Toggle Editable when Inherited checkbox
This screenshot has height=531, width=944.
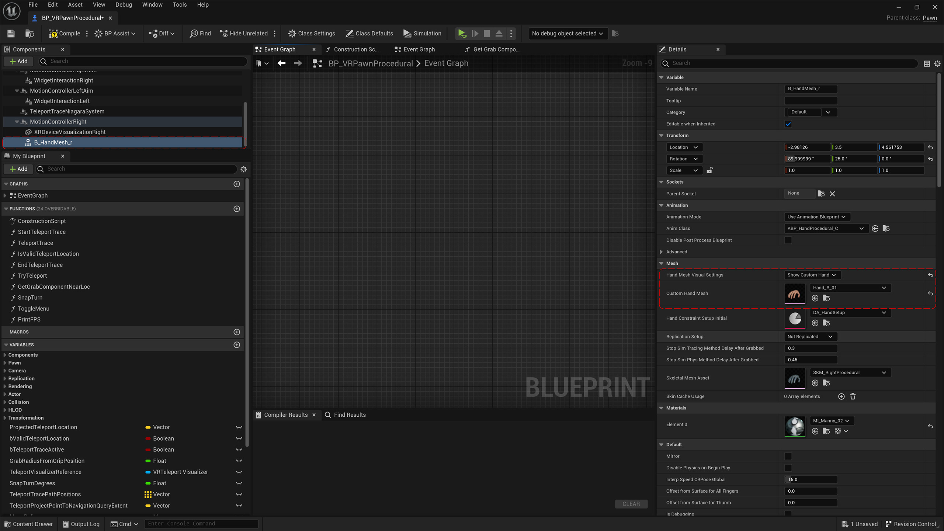[x=788, y=124]
